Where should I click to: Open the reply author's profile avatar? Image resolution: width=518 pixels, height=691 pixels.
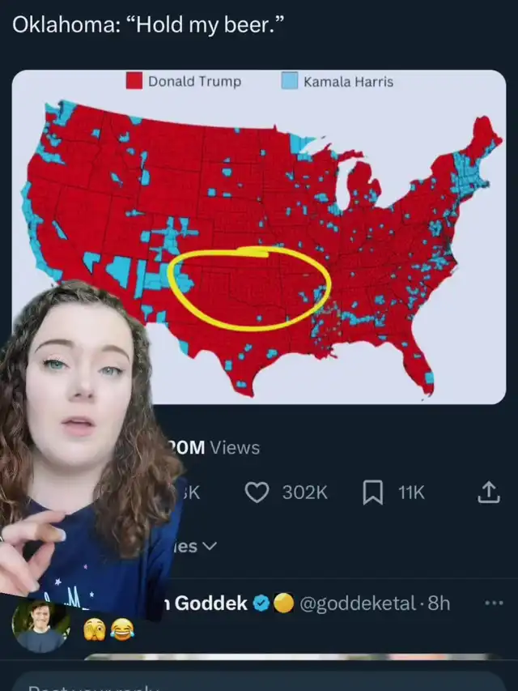point(40,626)
